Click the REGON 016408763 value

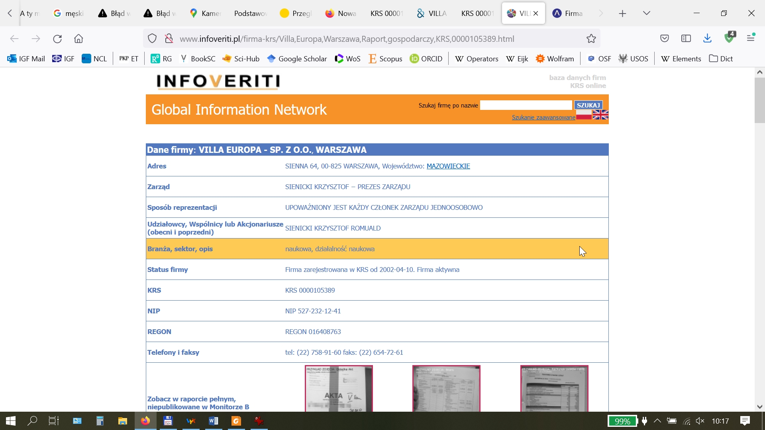313,332
